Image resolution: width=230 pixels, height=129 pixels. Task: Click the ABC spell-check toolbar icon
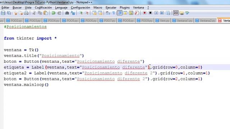[187, 13]
